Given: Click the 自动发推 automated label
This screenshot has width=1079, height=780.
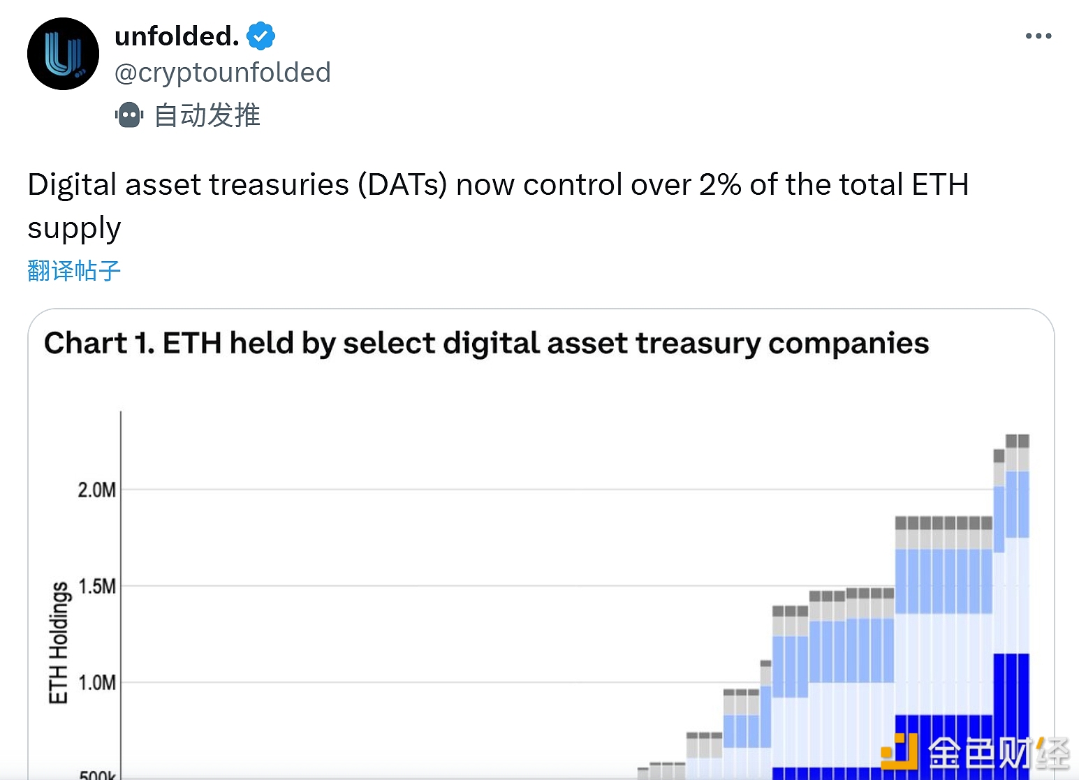Looking at the screenshot, I should pyautogui.click(x=207, y=115).
